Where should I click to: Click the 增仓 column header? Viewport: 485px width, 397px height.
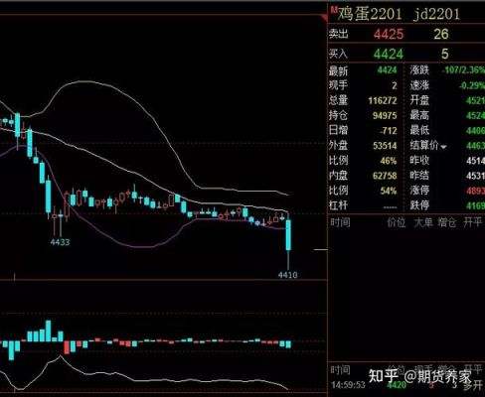coord(447,222)
